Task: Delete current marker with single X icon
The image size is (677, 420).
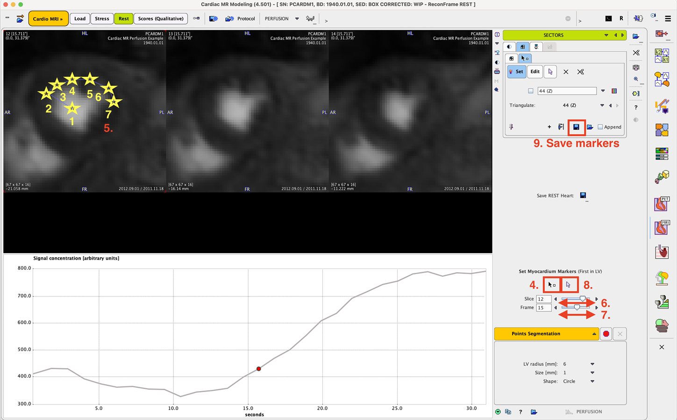Action: (x=566, y=72)
